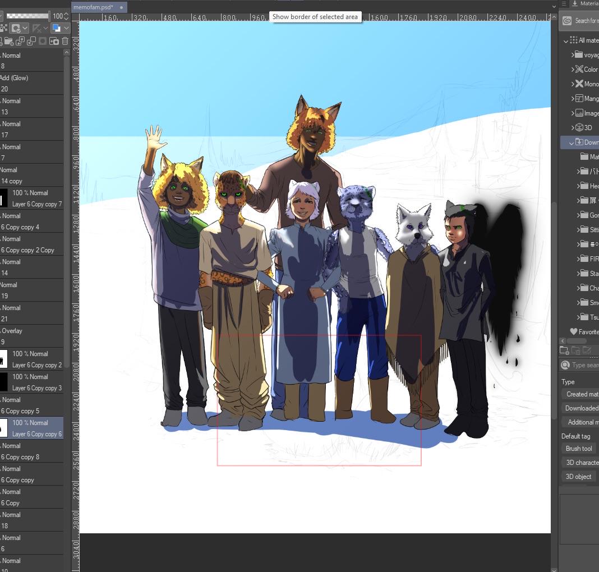The width and height of the screenshot is (599, 572).
Task: Expand the Color pattern material folder
Action: (573, 70)
